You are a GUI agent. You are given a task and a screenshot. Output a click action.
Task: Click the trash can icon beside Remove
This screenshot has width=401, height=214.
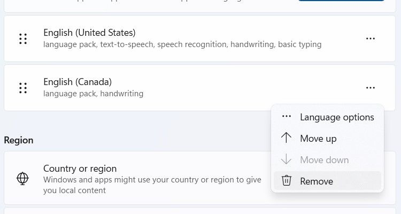click(287, 181)
